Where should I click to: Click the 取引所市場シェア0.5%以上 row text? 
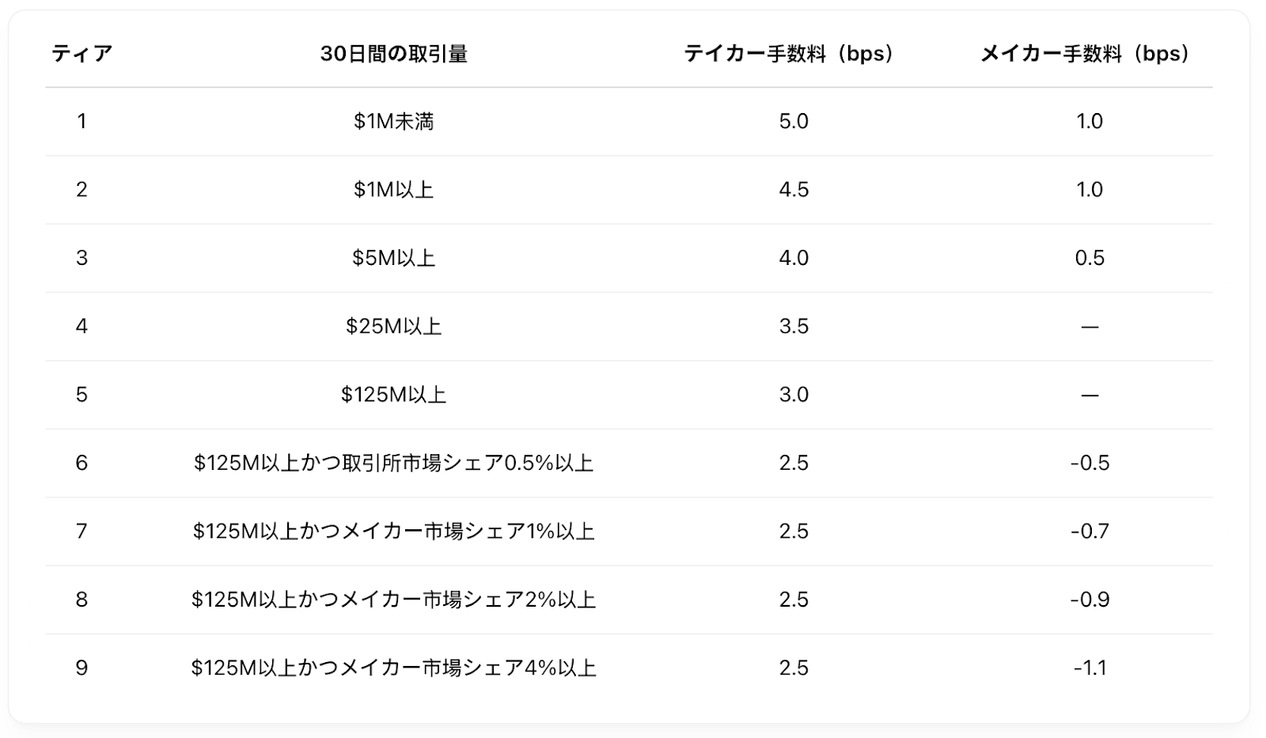pyautogui.click(x=394, y=463)
